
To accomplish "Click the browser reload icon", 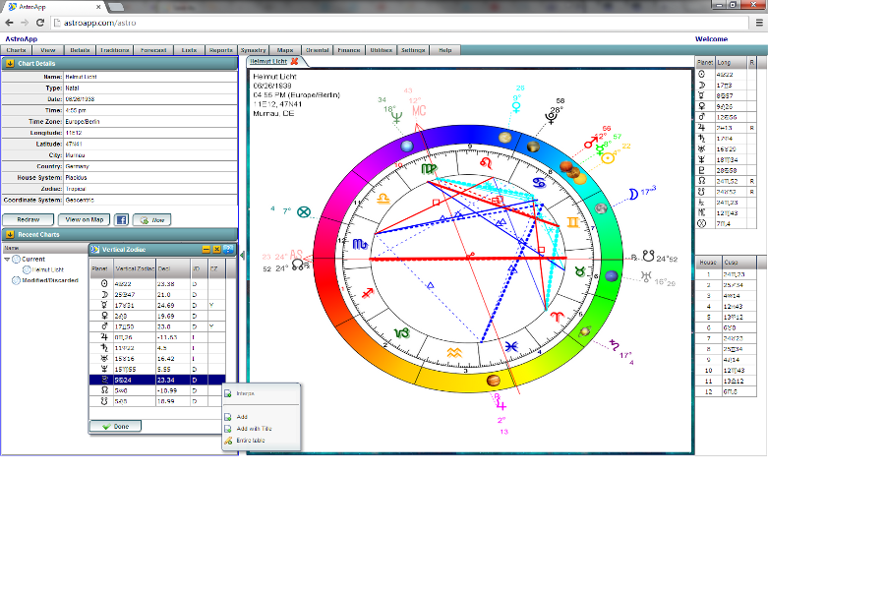I will click(40, 22).
